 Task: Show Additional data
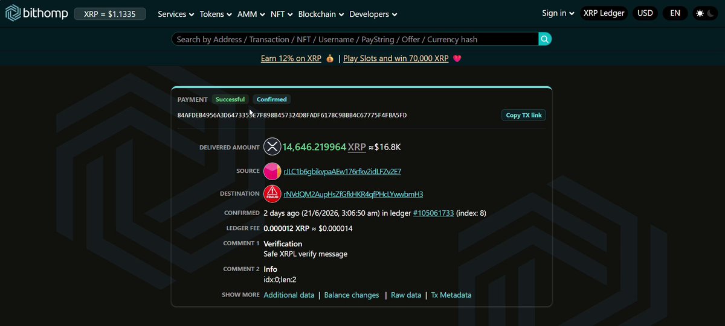point(289,295)
